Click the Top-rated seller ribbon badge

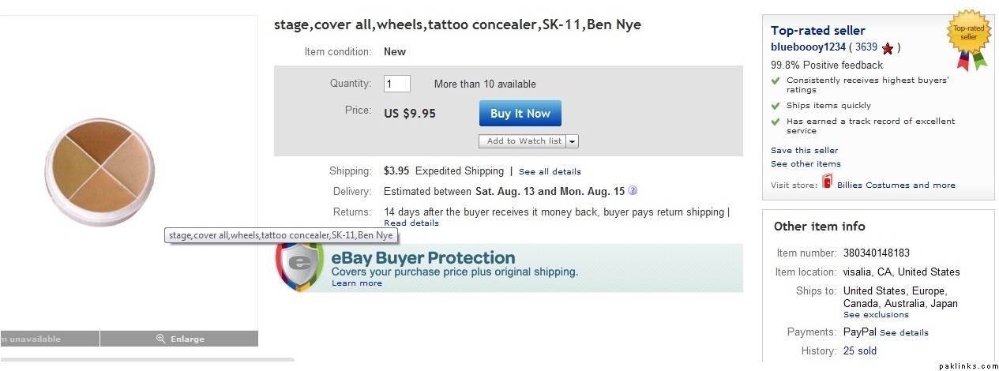click(x=969, y=37)
